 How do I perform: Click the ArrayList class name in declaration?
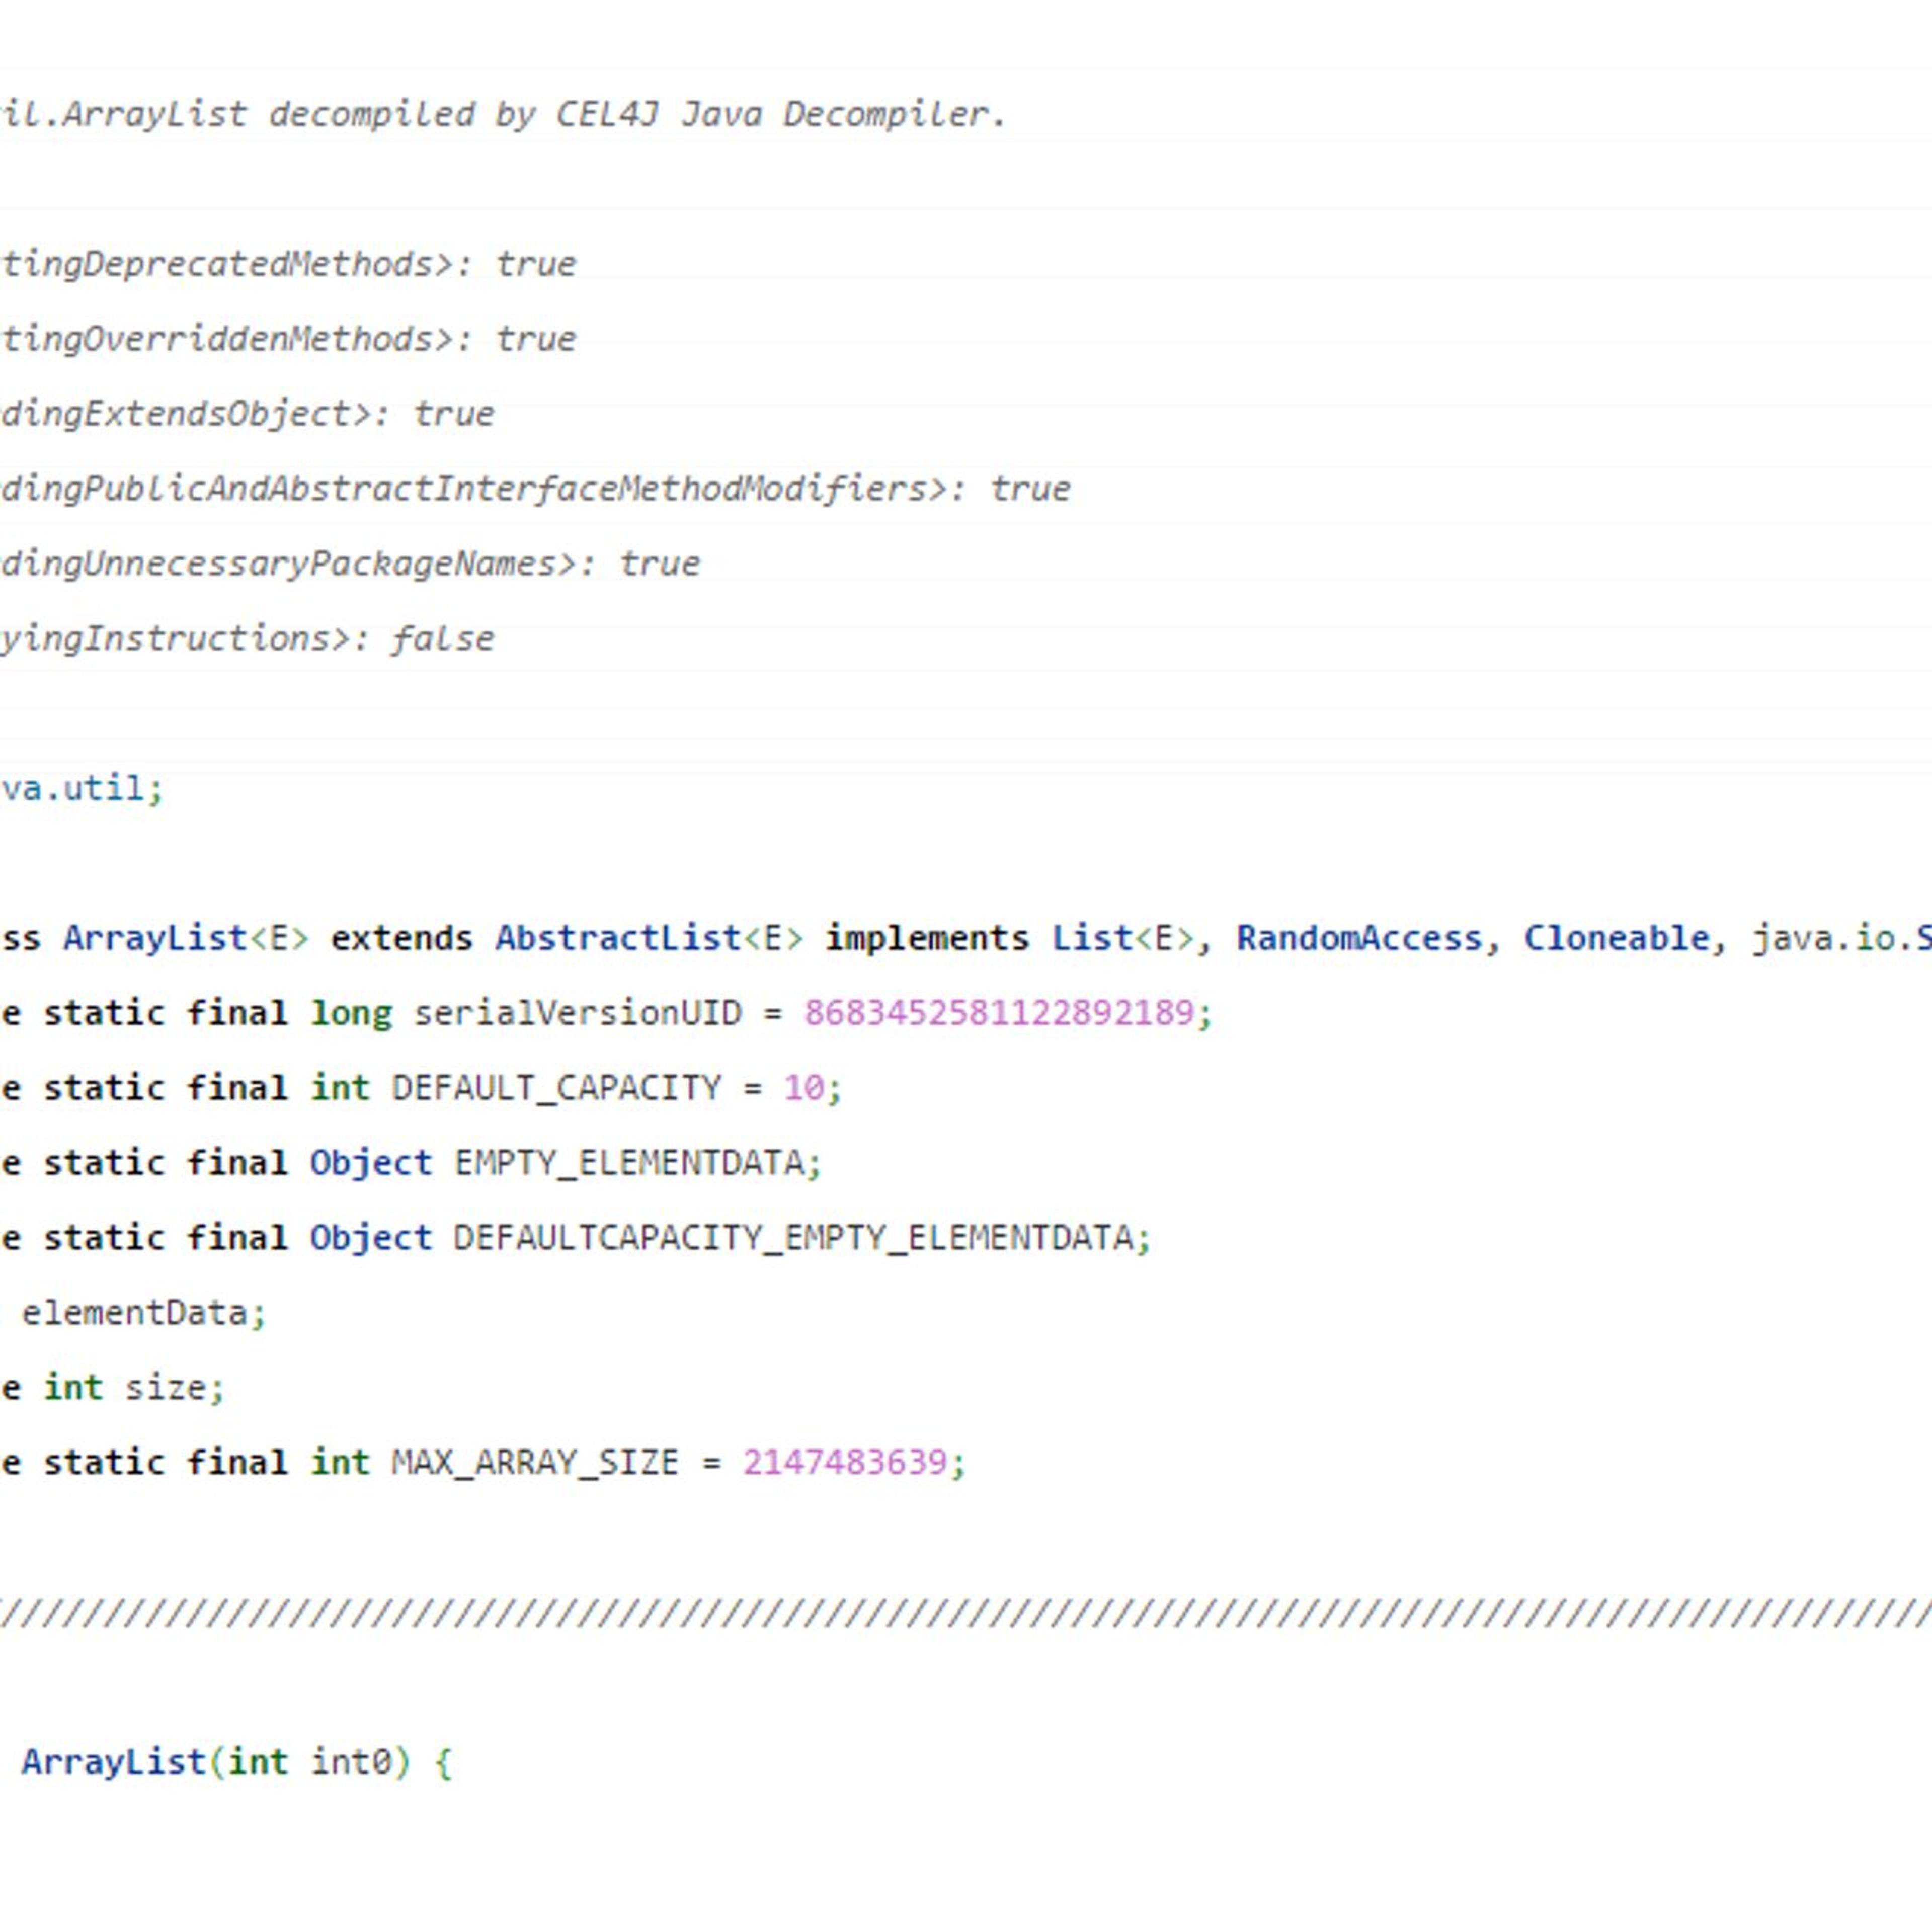click(155, 939)
